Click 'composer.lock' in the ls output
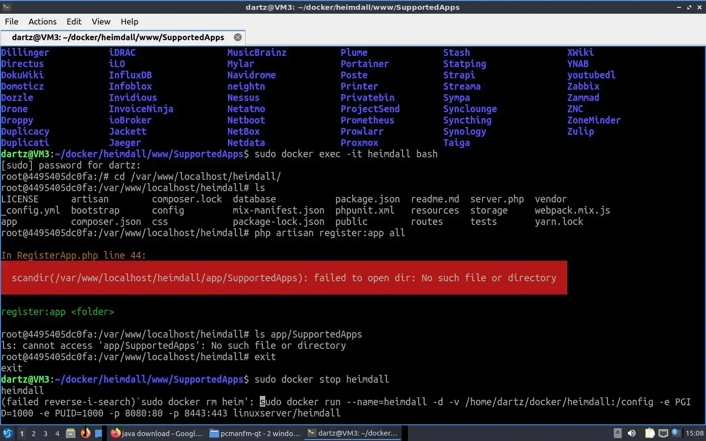Image resolution: width=706 pixels, height=441 pixels. pos(187,199)
